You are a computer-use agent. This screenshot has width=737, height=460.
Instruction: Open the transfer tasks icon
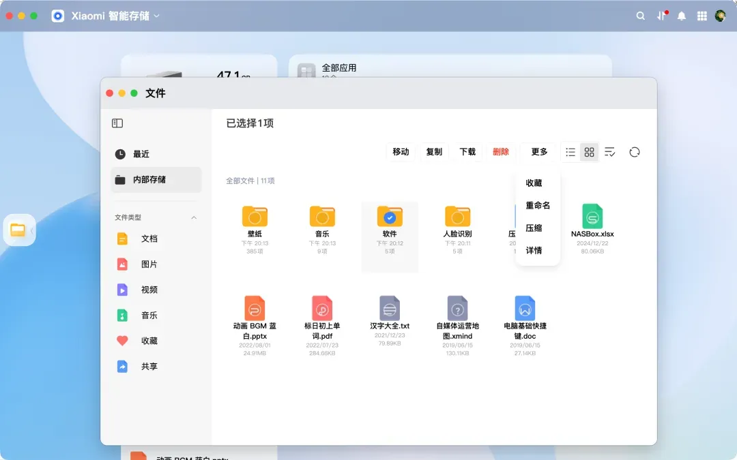pyautogui.click(x=662, y=16)
